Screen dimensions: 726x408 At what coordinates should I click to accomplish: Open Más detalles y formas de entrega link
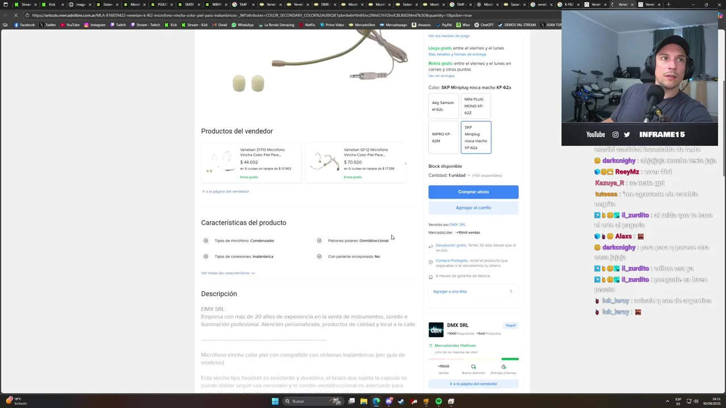point(457,54)
